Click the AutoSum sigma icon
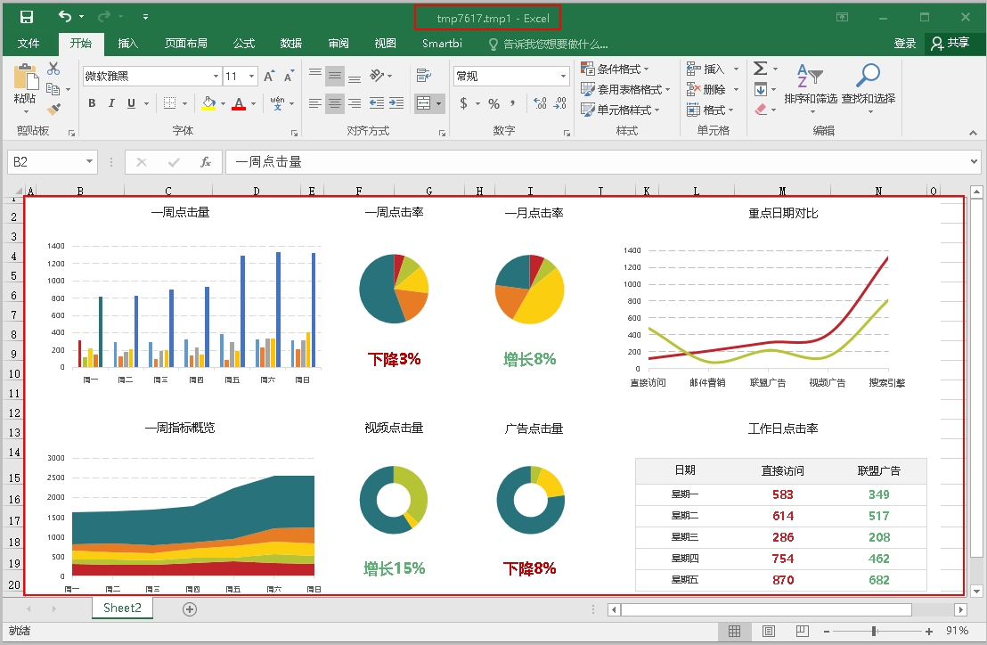 [x=760, y=69]
